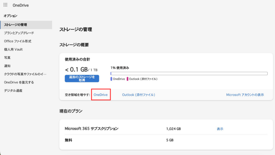The image size is (275, 155).
Task: Open プランとアップグレード in the sidebar
Action: tap(19, 33)
